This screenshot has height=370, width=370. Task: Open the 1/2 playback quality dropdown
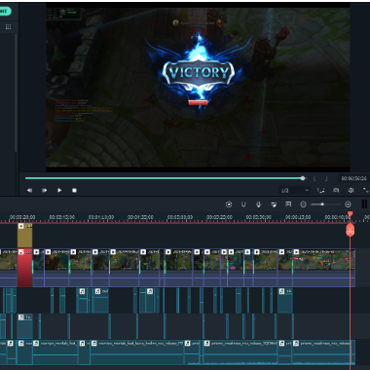pyautogui.click(x=295, y=190)
